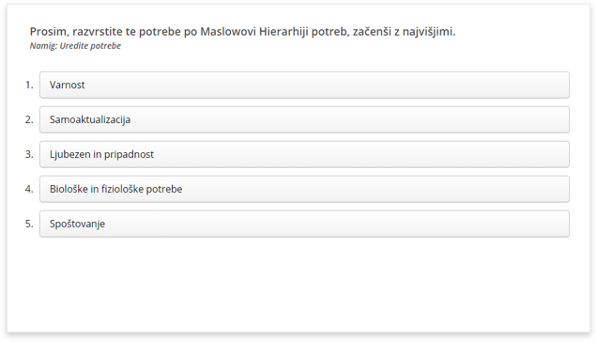The height and width of the screenshot is (342, 597).
Task: Select the Varnost ranking item
Action: point(304,85)
